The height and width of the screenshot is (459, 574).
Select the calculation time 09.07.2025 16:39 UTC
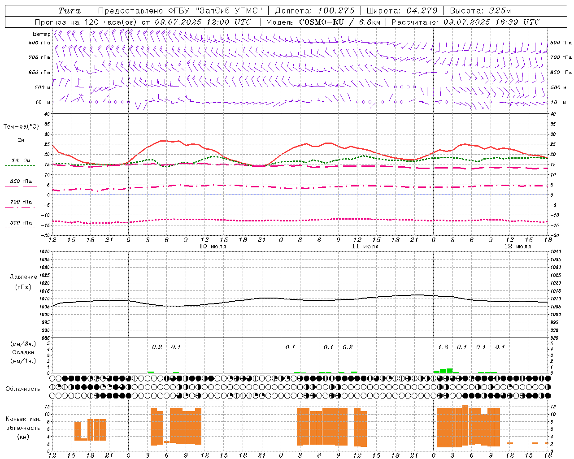pos(491,22)
